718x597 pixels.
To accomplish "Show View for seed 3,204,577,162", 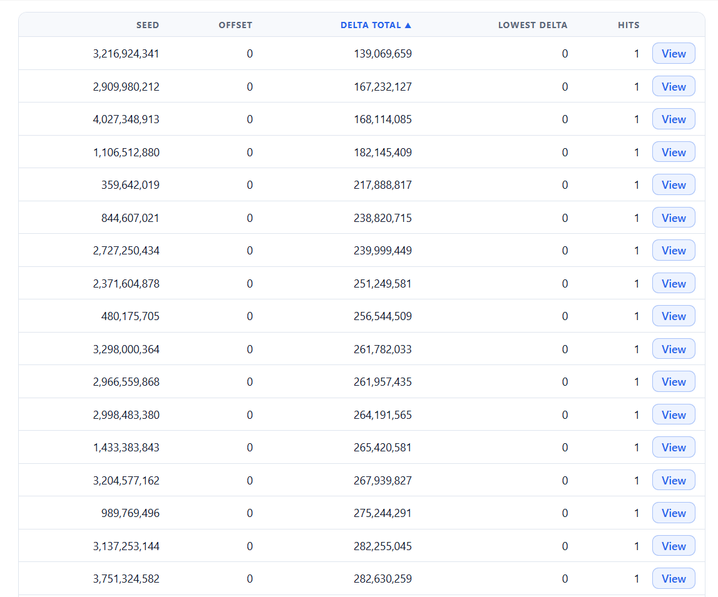I will [x=674, y=481].
